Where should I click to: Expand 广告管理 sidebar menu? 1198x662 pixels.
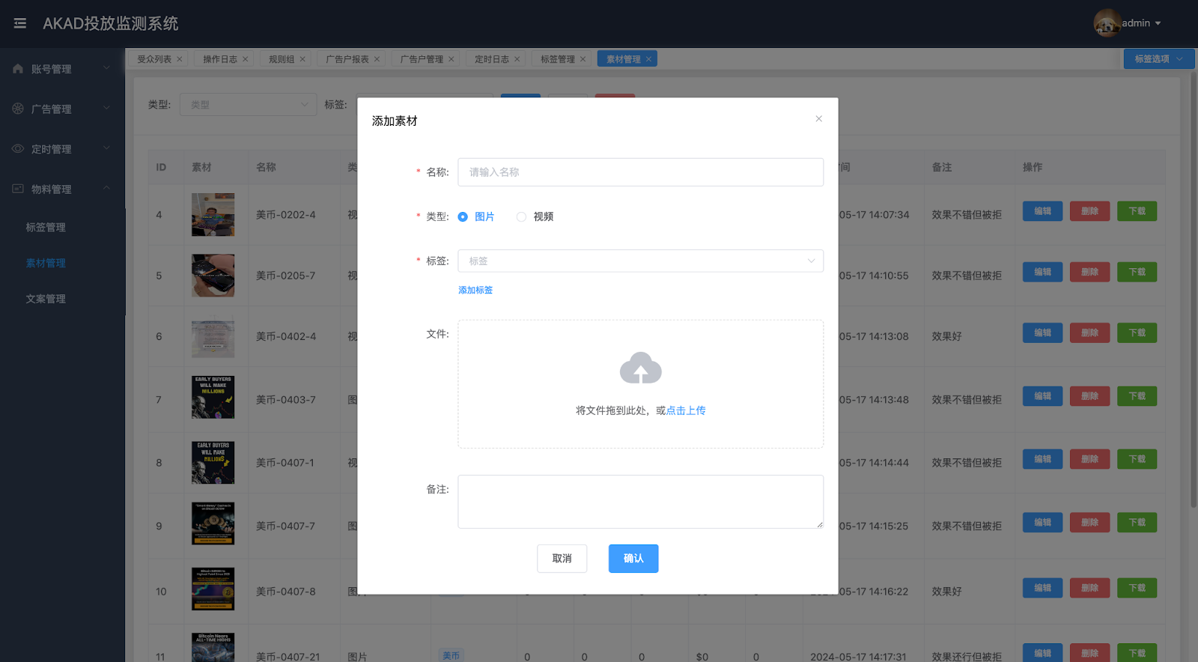pos(61,109)
